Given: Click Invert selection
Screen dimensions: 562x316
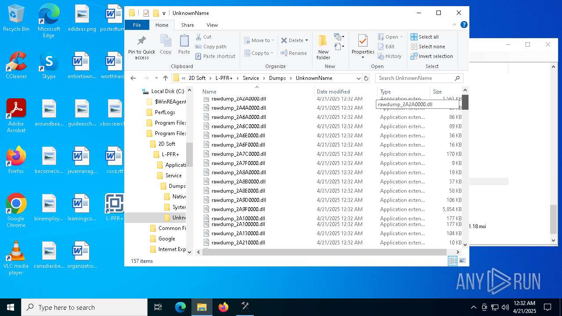Looking at the screenshot, I should tap(432, 56).
